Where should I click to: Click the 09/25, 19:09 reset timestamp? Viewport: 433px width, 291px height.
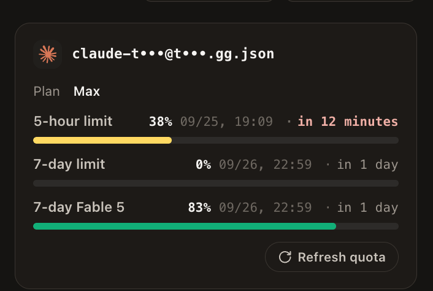(x=226, y=122)
